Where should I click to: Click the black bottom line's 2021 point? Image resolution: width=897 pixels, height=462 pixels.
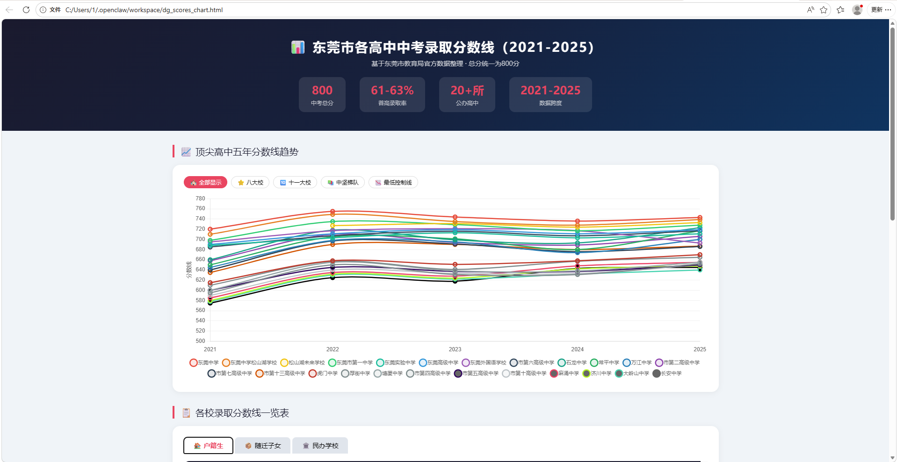point(210,303)
